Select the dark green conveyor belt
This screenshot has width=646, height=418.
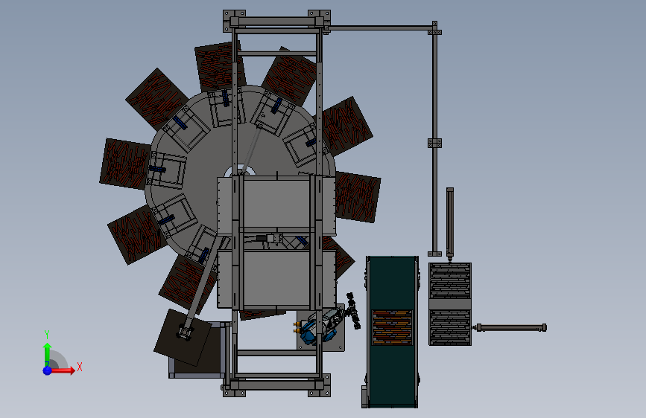392,332
